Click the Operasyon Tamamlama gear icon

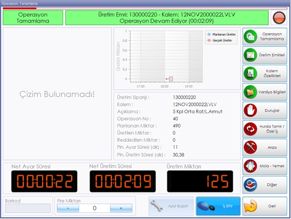pos(250,36)
